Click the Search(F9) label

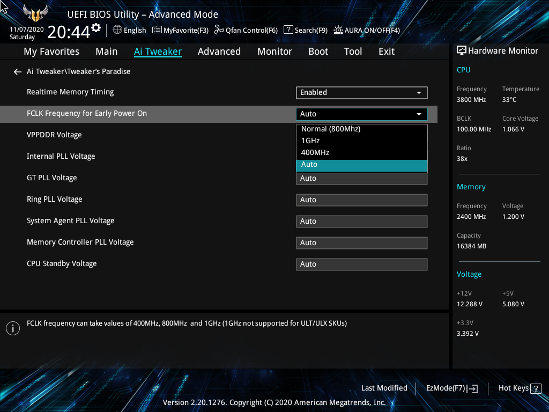311,31
